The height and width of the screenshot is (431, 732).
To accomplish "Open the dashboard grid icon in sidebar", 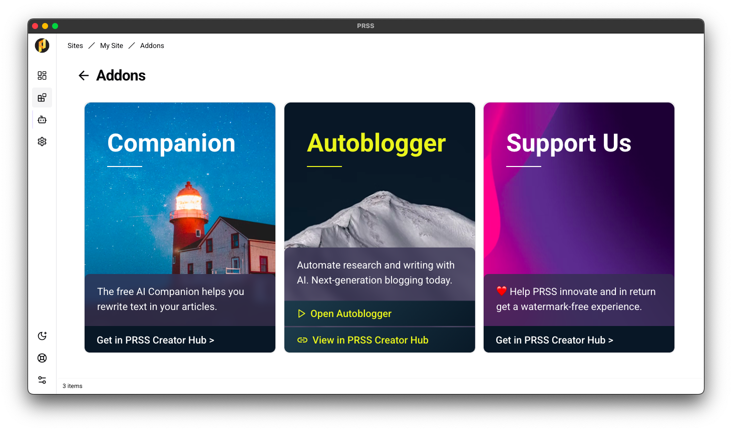I will tap(42, 75).
